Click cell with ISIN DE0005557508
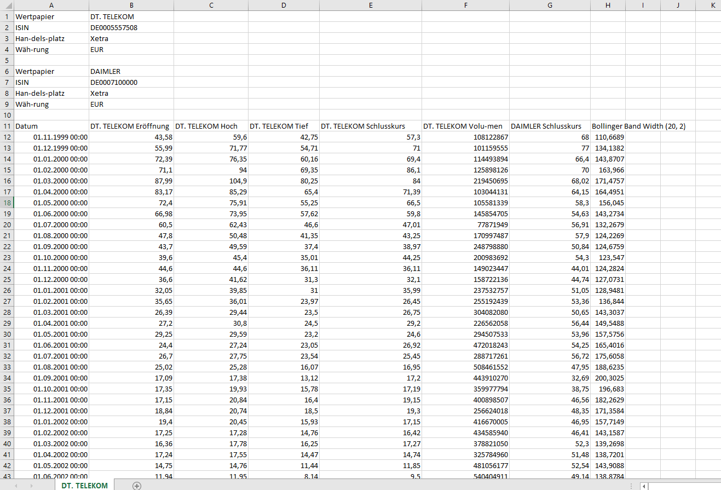This screenshot has height=490, width=721. [131, 27]
